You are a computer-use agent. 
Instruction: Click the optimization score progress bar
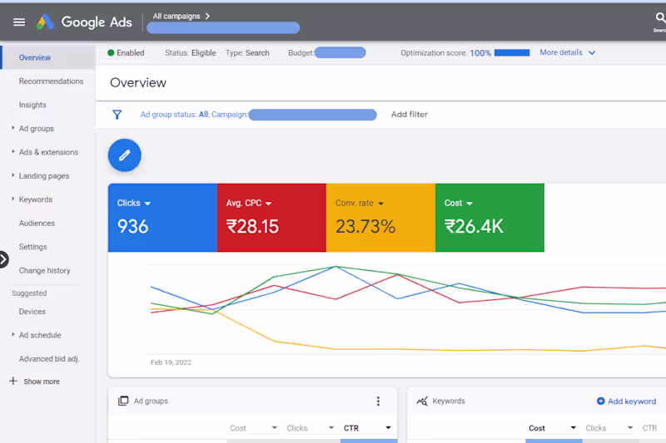click(x=512, y=53)
